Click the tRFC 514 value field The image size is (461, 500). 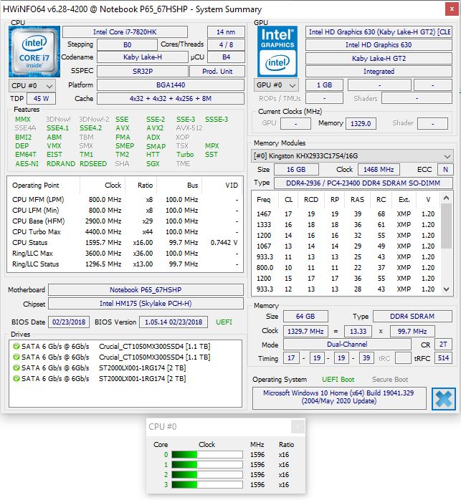click(x=444, y=358)
